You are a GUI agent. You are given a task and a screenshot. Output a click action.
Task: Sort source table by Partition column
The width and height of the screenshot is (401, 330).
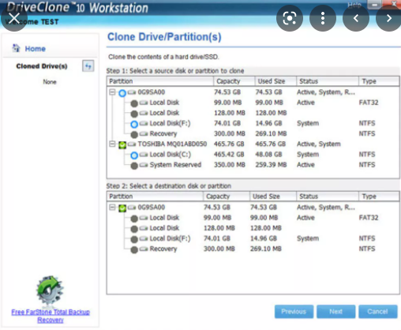click(x=160, y=81)
